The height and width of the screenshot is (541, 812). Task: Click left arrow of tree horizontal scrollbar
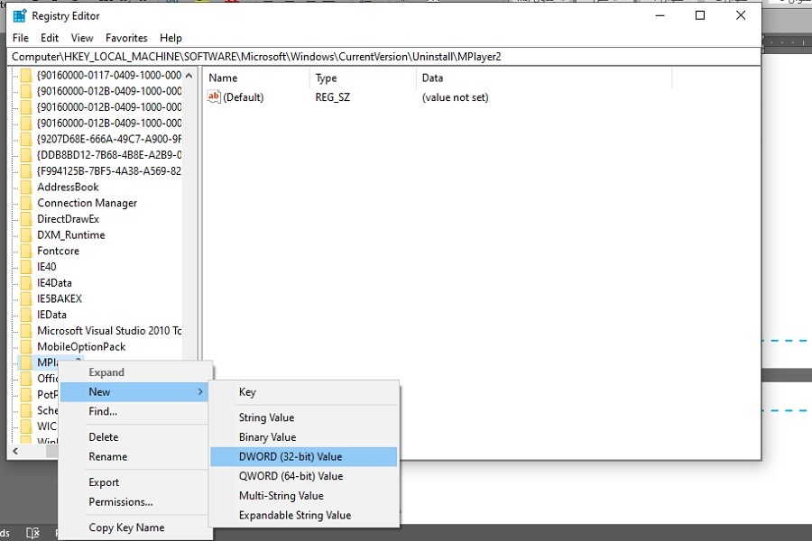(x=15, y=450)
